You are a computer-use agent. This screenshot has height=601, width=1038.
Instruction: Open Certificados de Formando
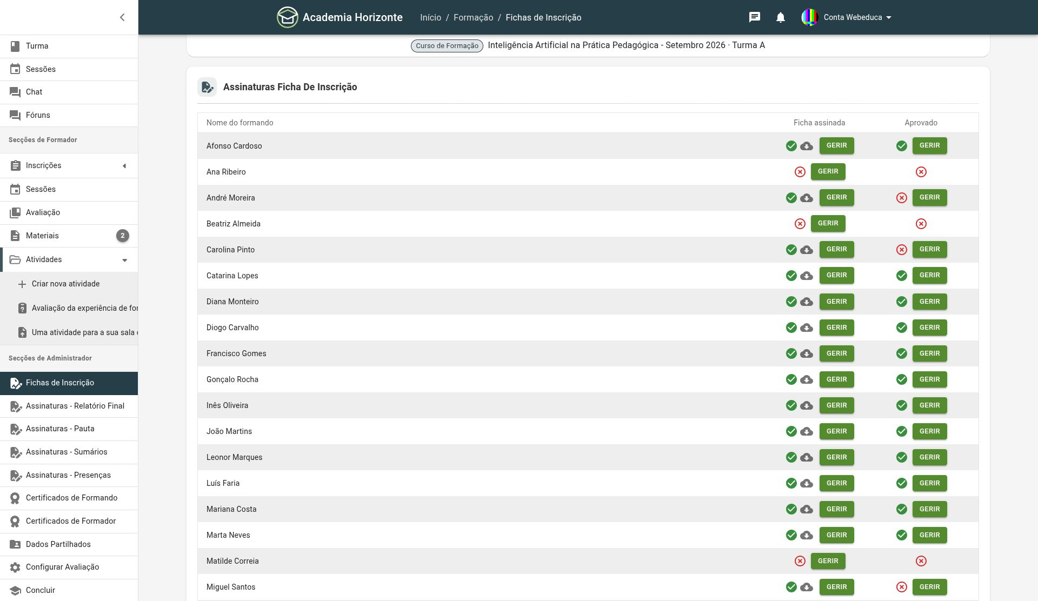(x=69, y=498)
